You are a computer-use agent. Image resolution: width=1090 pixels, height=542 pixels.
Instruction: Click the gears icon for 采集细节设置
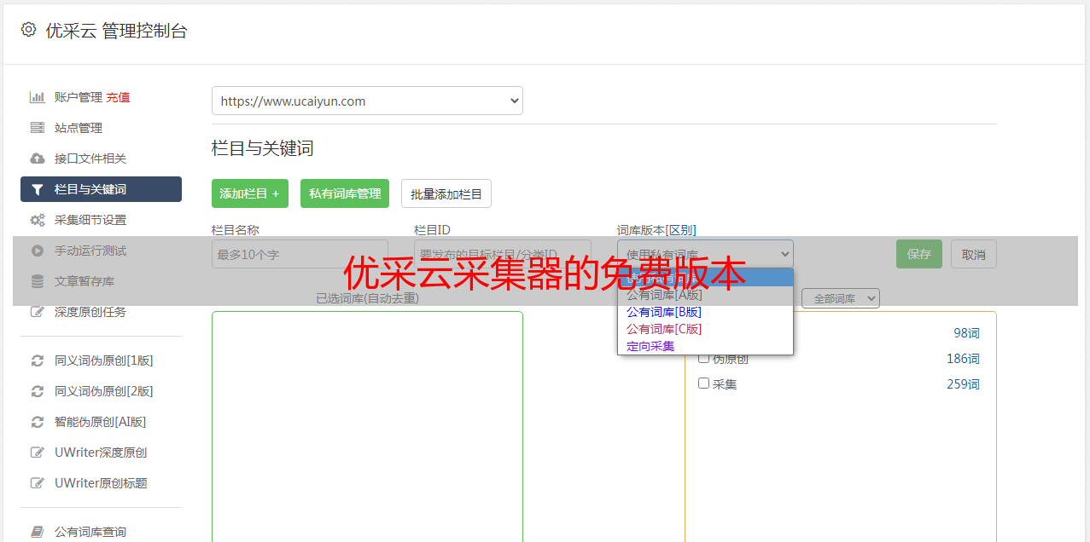pyautogui.click(x=38, y=220)
